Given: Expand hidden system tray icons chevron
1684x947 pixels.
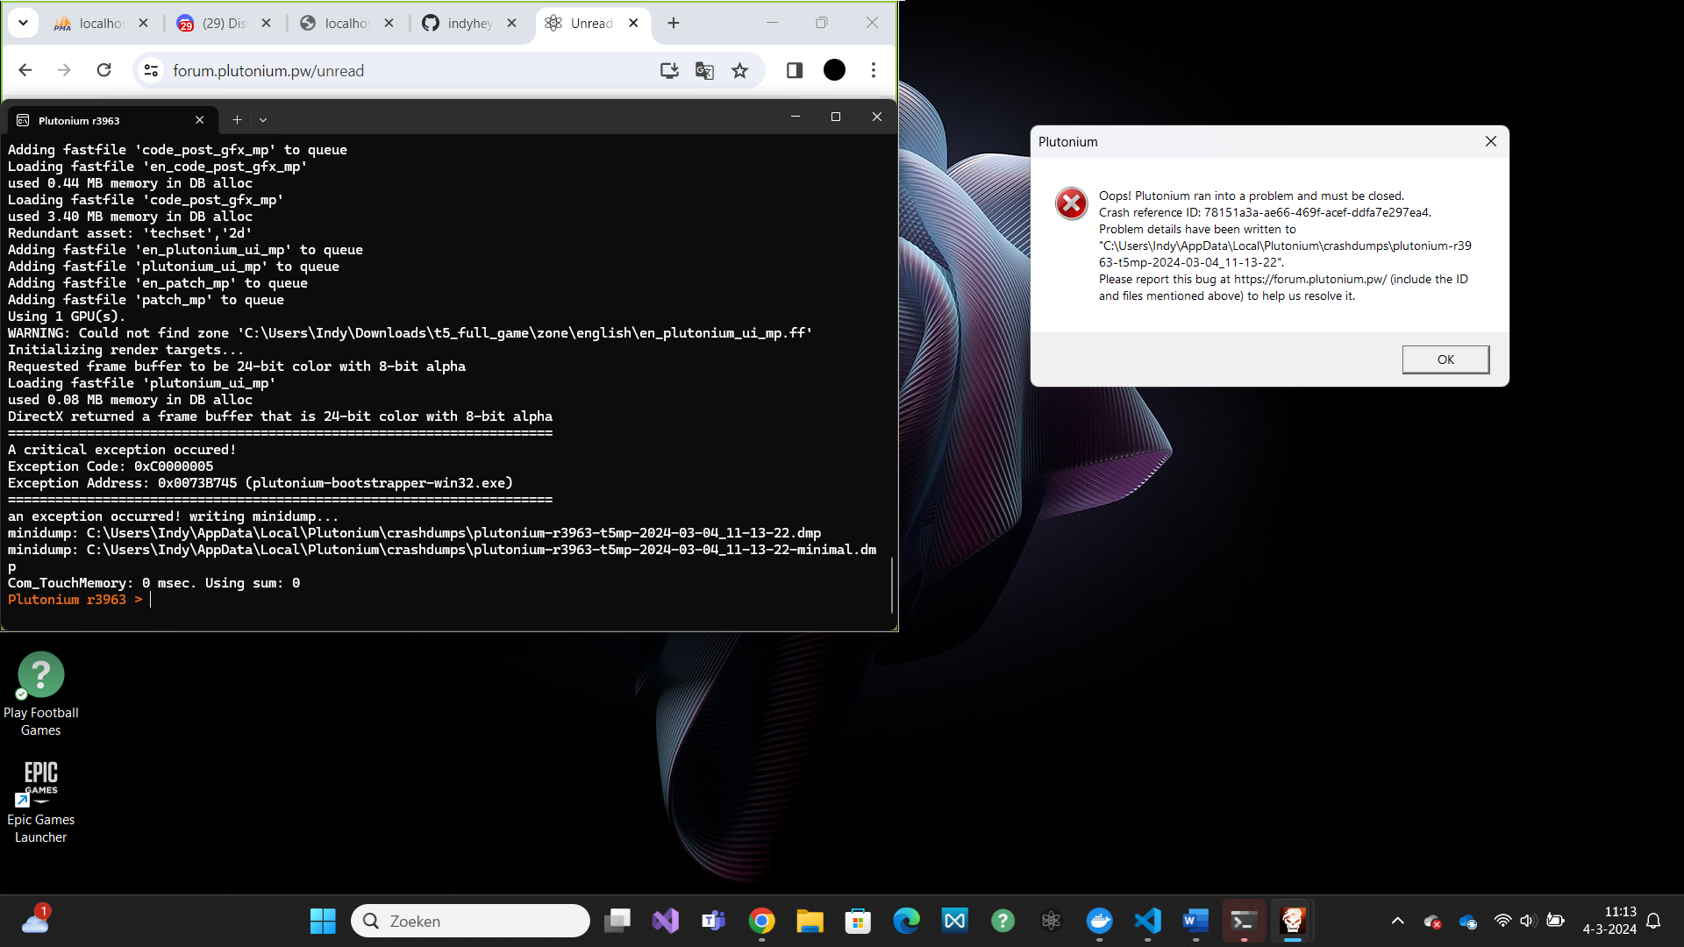Looking at the screenshot, I should click(1398, 921).
